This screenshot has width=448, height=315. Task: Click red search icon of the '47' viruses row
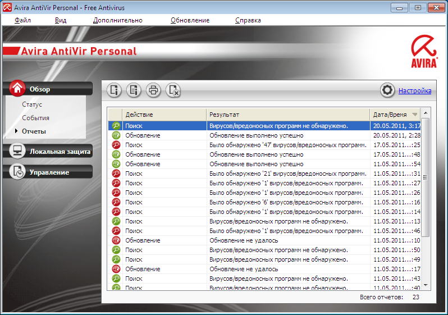pos(116,145)
